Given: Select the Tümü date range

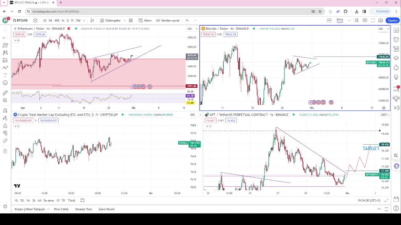Looking at the screenshot, I should pyautogui.click(x=71, y=200).
